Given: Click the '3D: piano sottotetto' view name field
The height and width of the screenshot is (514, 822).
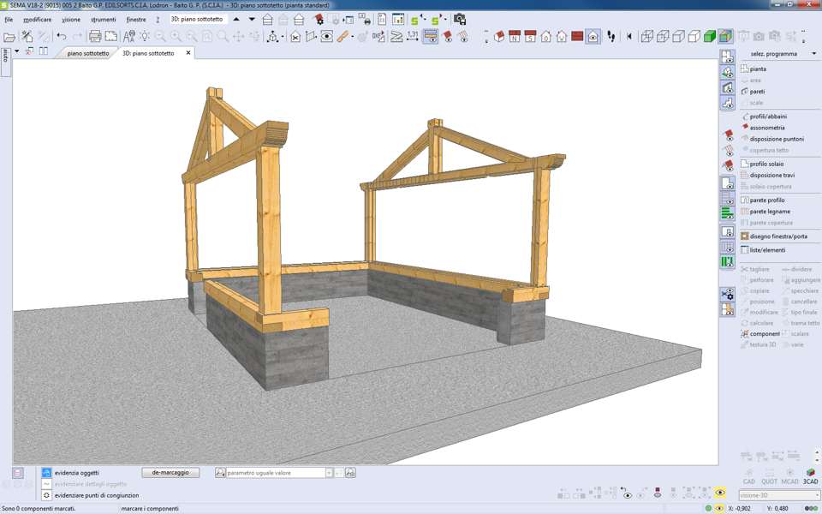Looking at the screenshot, I should (197, 19).
